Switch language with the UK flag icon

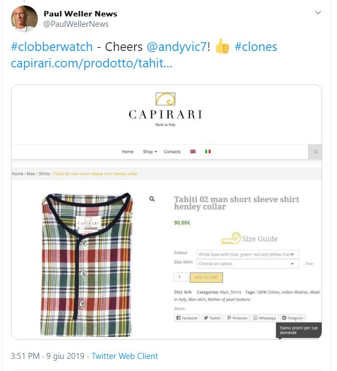point(193,151)
